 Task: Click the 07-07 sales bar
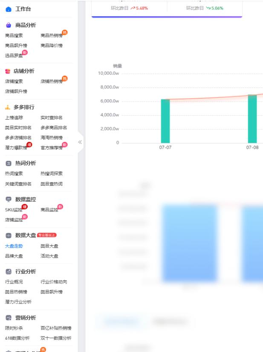point(165,121)
